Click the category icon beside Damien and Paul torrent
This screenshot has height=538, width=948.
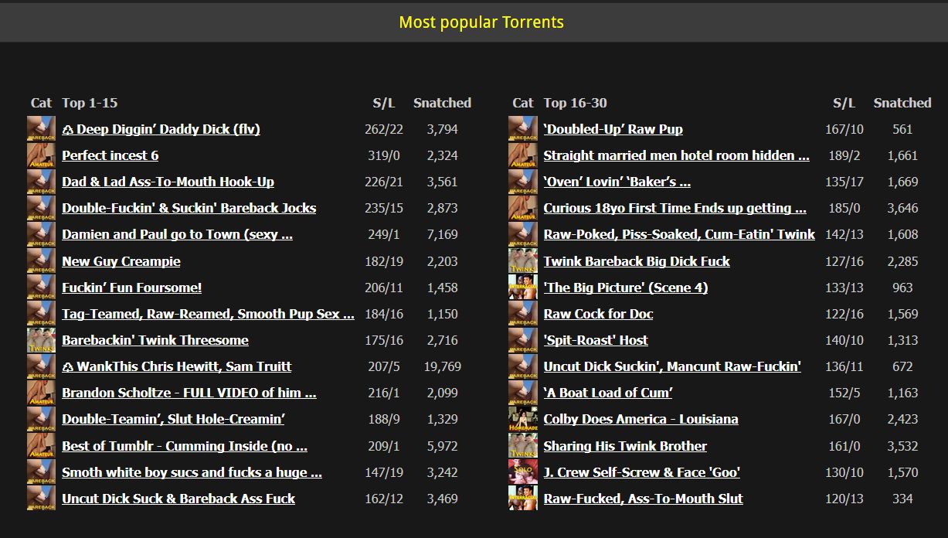[x=41, y=234]
